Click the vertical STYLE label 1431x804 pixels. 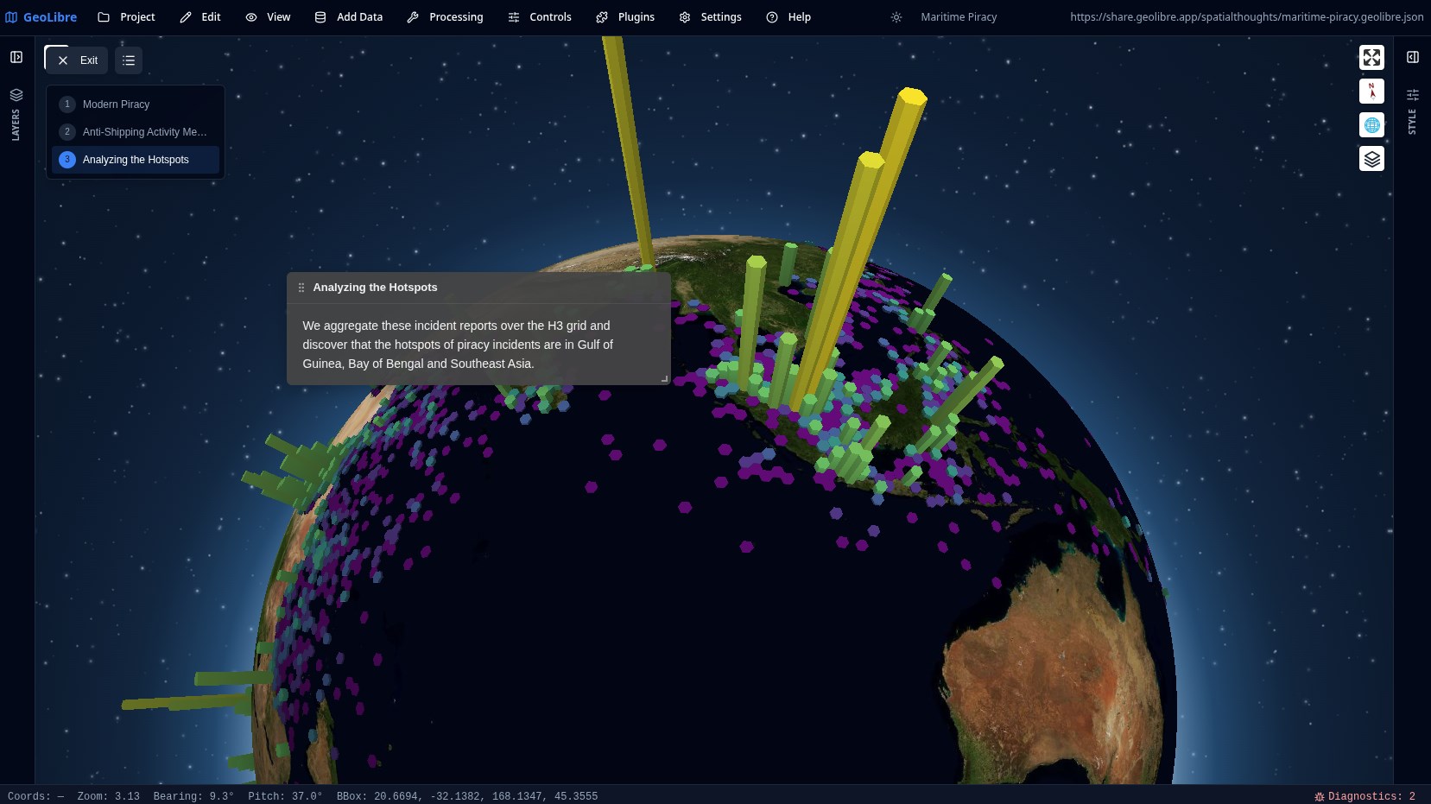pyautogui.click(x=1413, y=122)
